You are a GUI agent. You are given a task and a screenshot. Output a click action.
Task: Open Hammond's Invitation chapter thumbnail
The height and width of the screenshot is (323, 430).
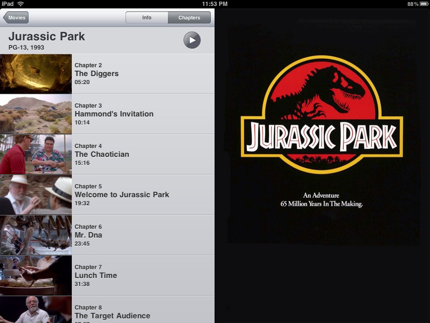coord(36,114)
